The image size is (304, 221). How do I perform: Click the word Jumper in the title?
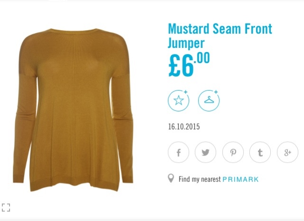pos(186,43)
